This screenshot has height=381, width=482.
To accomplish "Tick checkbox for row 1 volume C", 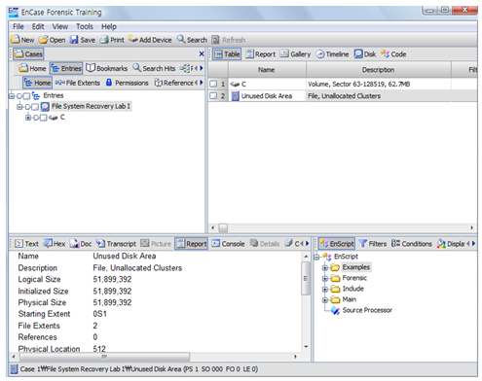I will click(x=213, y=84).
